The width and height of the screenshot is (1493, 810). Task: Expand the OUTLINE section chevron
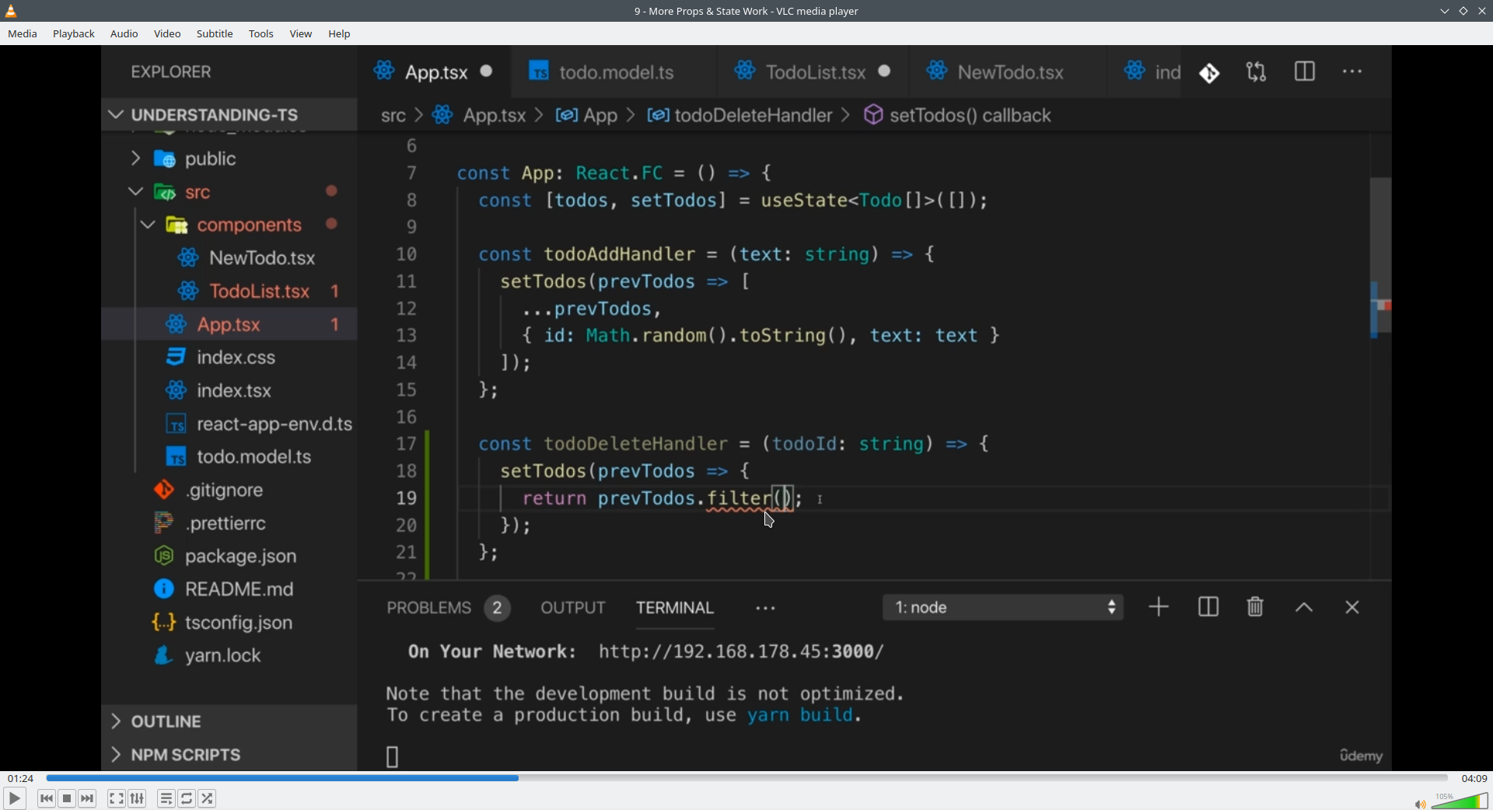116,721
